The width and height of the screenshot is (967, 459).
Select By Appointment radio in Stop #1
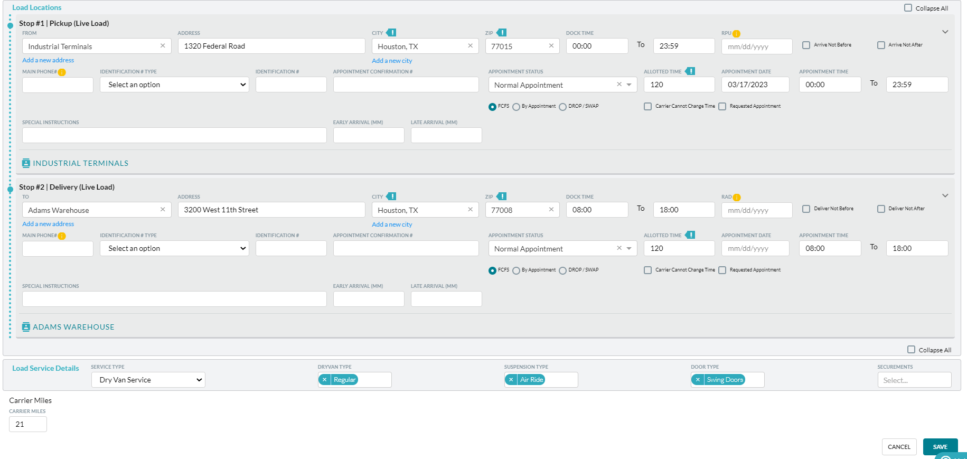click(x=516, y=107)
